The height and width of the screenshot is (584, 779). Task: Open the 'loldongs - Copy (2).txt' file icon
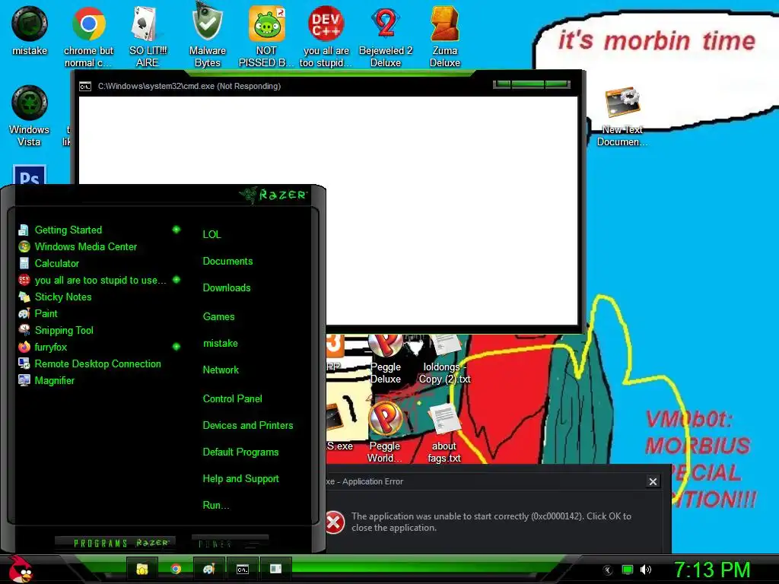tap(444, 359)
